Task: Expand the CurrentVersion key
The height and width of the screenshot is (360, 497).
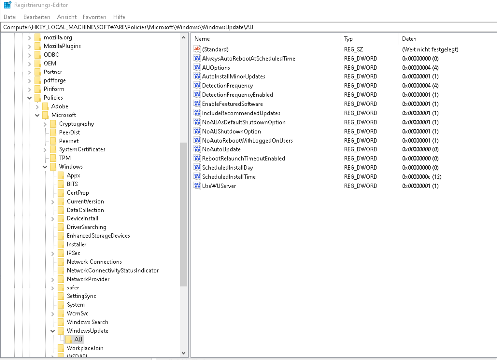Action: point(53,202)
